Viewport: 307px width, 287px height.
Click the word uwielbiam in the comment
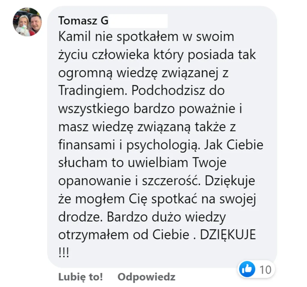point(158,163)
